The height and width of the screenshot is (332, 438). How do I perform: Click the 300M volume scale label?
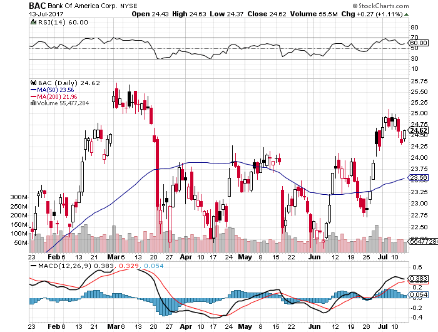[x=19, y=197]
